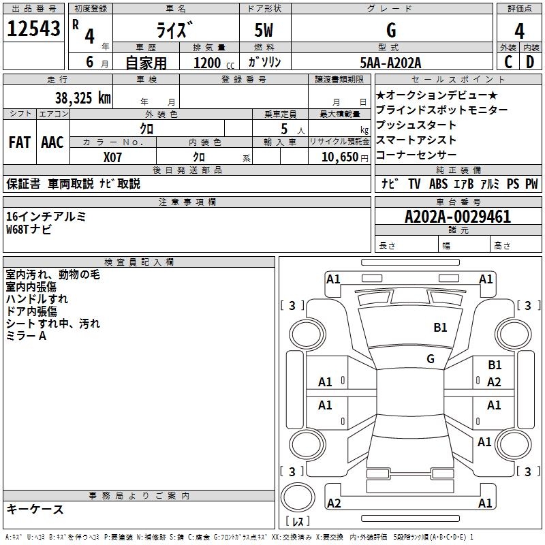Select the office notice キーケース
Image resolution: width=545 pixels, height=545 pixels.
point(35,510)
